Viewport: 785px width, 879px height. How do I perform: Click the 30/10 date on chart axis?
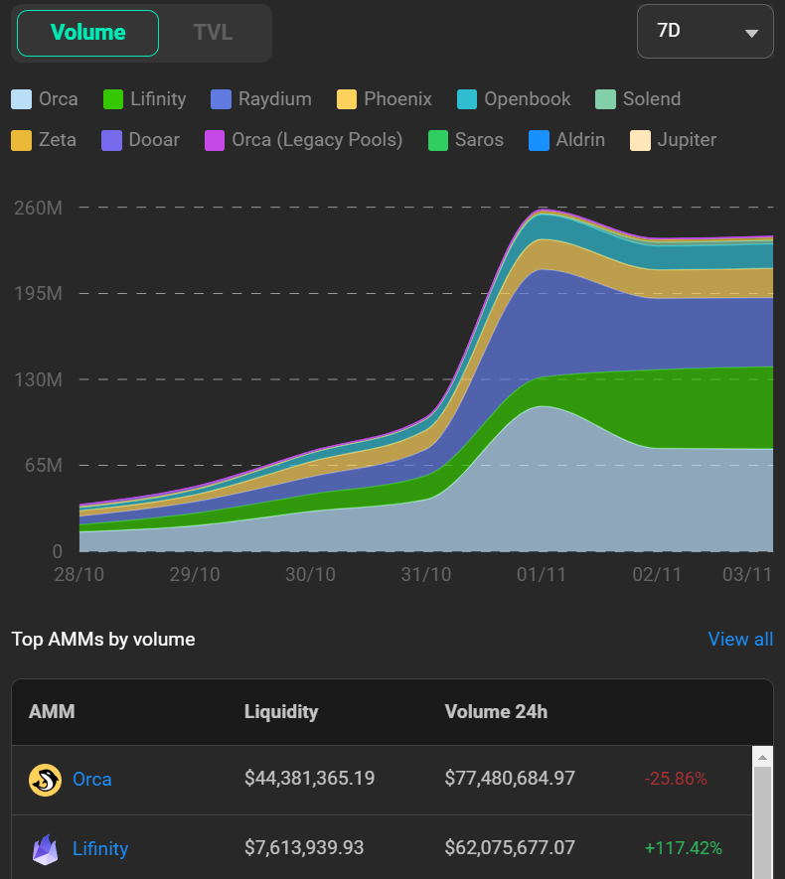pos(310,575)
